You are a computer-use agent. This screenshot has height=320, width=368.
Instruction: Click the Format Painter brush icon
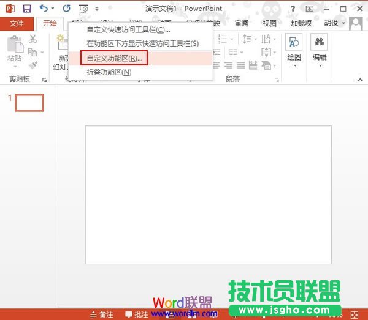[x=33, y=65]
